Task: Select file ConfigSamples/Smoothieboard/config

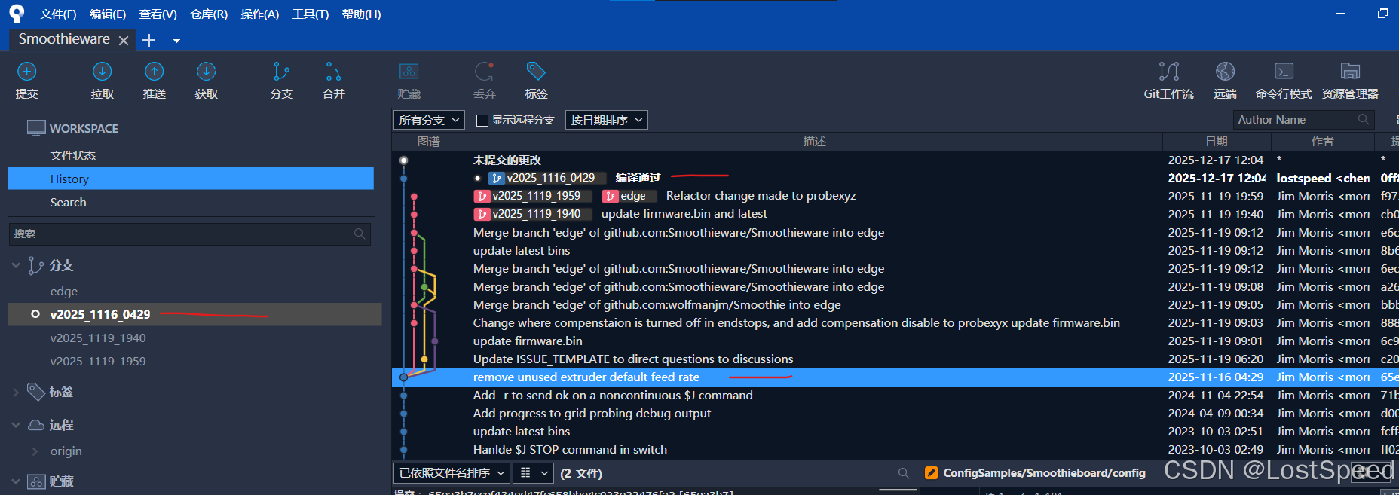Action: [x=1044, y=473]
